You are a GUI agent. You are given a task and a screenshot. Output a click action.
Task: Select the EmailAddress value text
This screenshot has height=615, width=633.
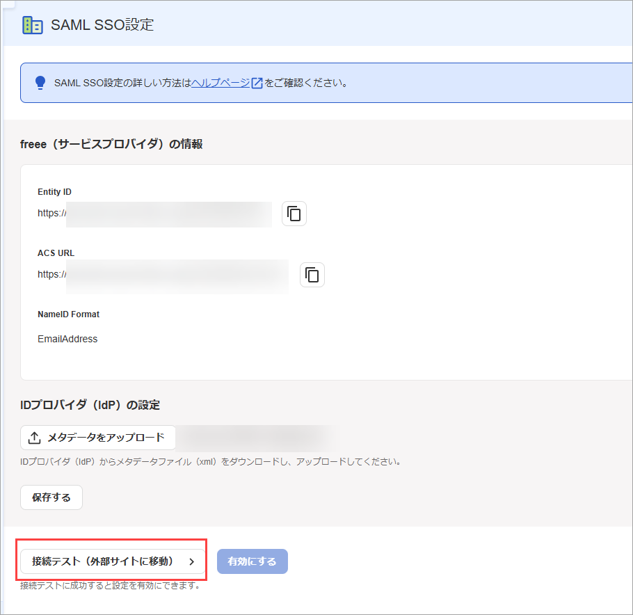coord(67,339)
